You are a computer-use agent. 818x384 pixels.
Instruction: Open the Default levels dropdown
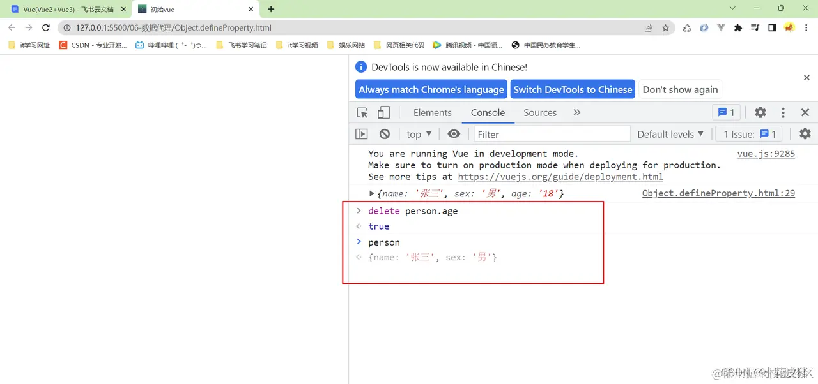pos(670,134)
